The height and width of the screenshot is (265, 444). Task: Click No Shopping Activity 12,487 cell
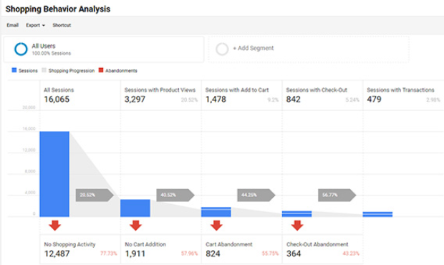[80, 249]
